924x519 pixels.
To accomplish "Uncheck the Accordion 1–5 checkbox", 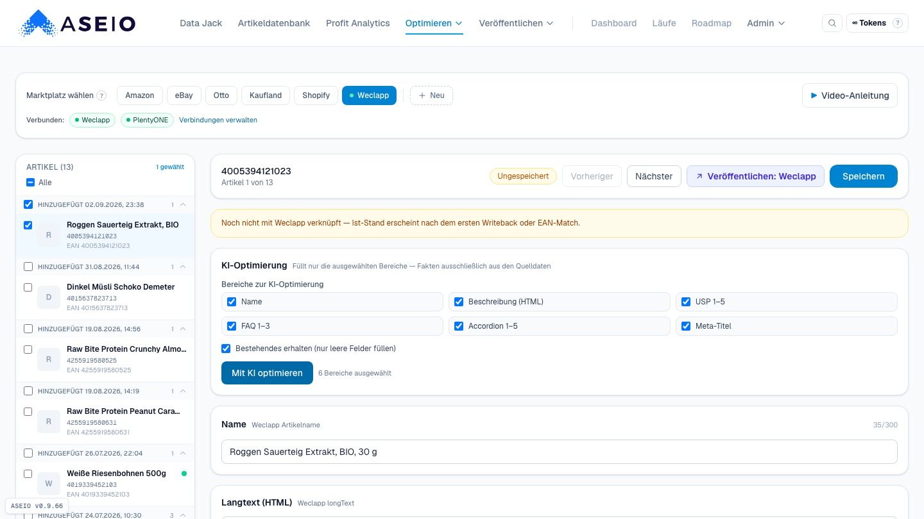I will tap(459, 326).
